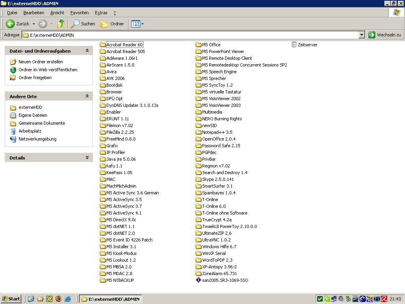Expand the address bar dropdown
Screen dimensions: 405x304
[x=361, y=35]
